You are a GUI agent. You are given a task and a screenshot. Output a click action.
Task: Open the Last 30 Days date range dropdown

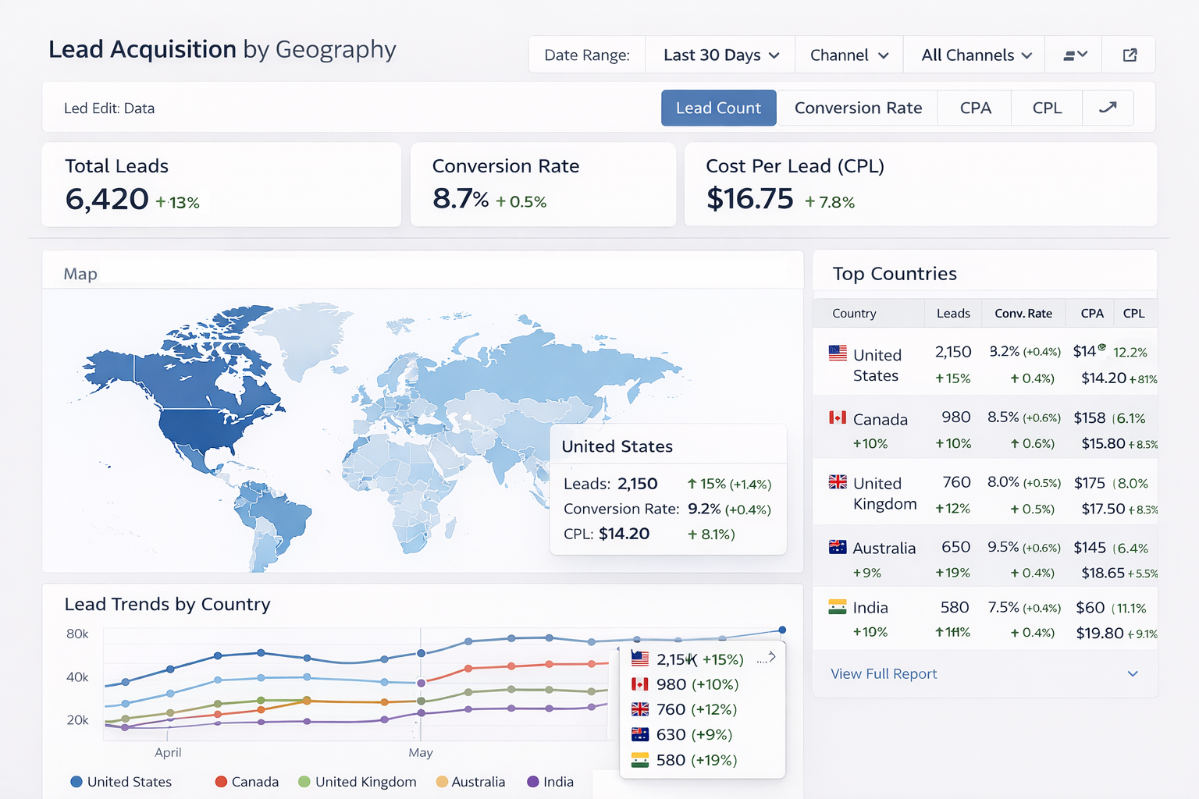tap(719, 54)
